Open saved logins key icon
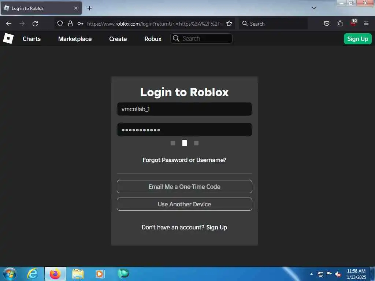This screenshot has width=375, height=281. click(80, 23)
